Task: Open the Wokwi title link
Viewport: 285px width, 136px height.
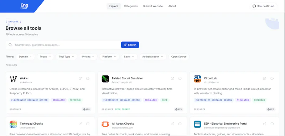Action: 24,78
